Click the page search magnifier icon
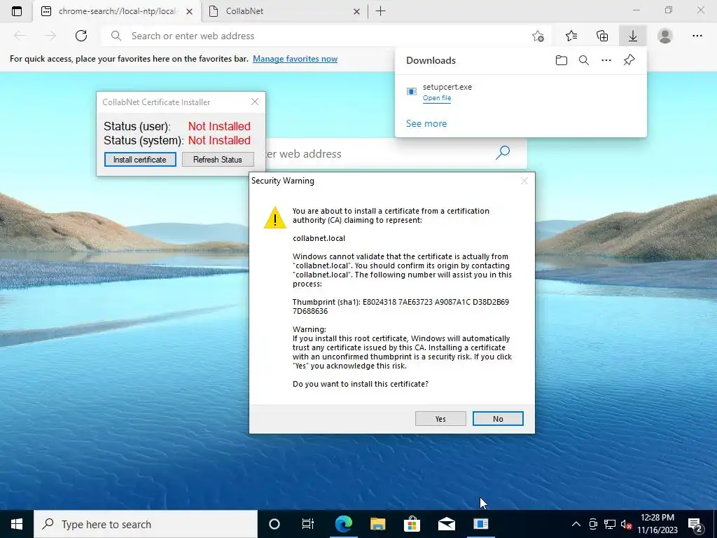Viewport: 717px width, 538px height. [503, 153]
